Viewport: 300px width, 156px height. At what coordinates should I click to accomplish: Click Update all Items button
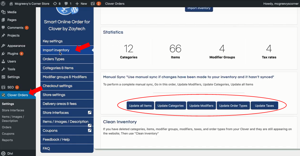point(140,106)
